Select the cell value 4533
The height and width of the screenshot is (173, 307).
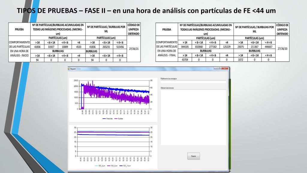pyautogui.click(x=79, y=47)
